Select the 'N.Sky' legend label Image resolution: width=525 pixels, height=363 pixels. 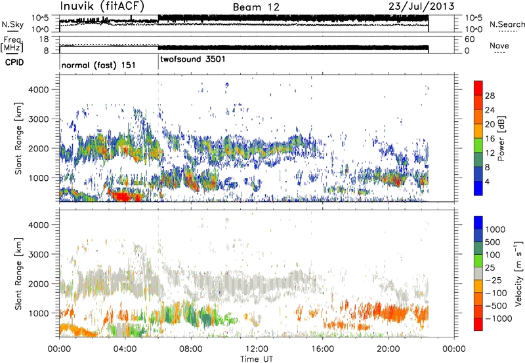(x=12, y=24)
